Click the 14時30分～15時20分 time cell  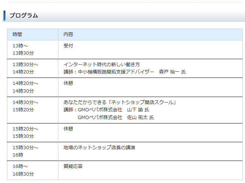33,110
